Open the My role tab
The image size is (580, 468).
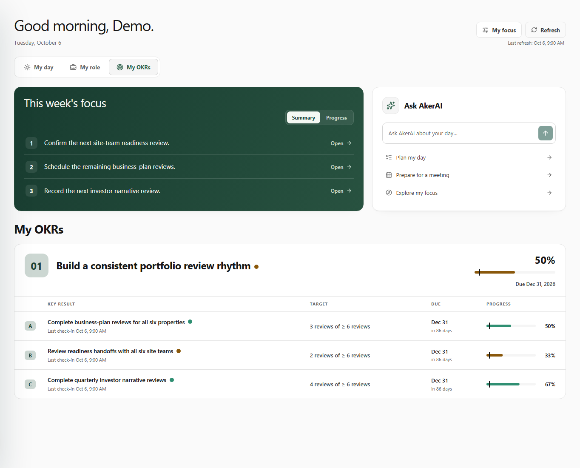click(85, 67)
